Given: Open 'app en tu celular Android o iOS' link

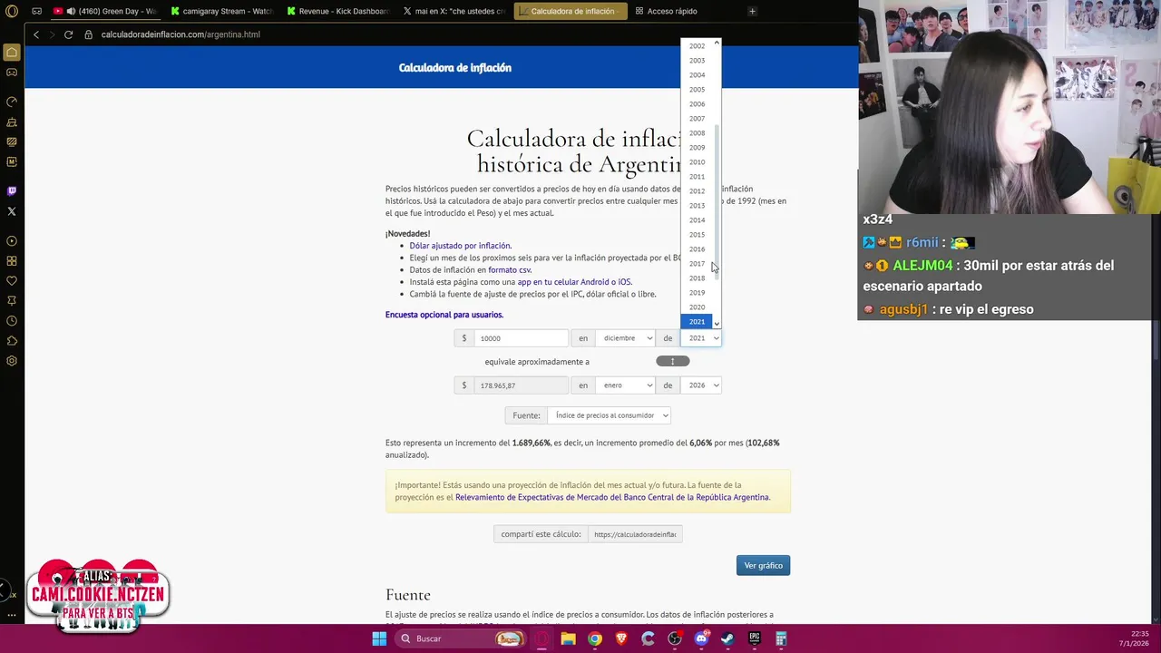Looking at the screenshot, I should point(574,282).
